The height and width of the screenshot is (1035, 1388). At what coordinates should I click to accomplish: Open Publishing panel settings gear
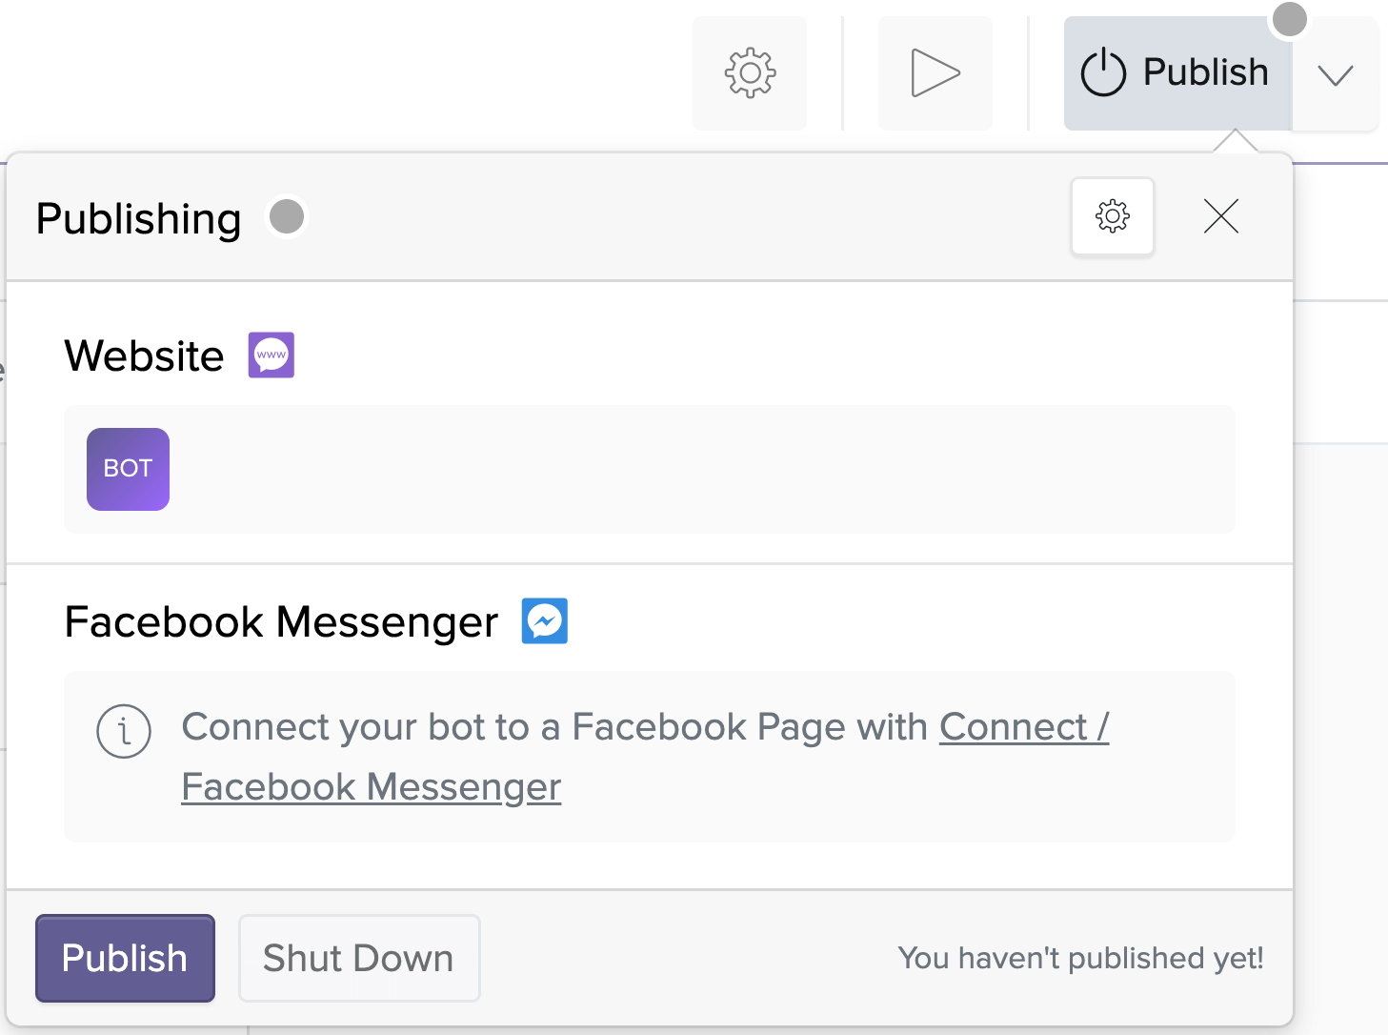[x=1113, y=216]
